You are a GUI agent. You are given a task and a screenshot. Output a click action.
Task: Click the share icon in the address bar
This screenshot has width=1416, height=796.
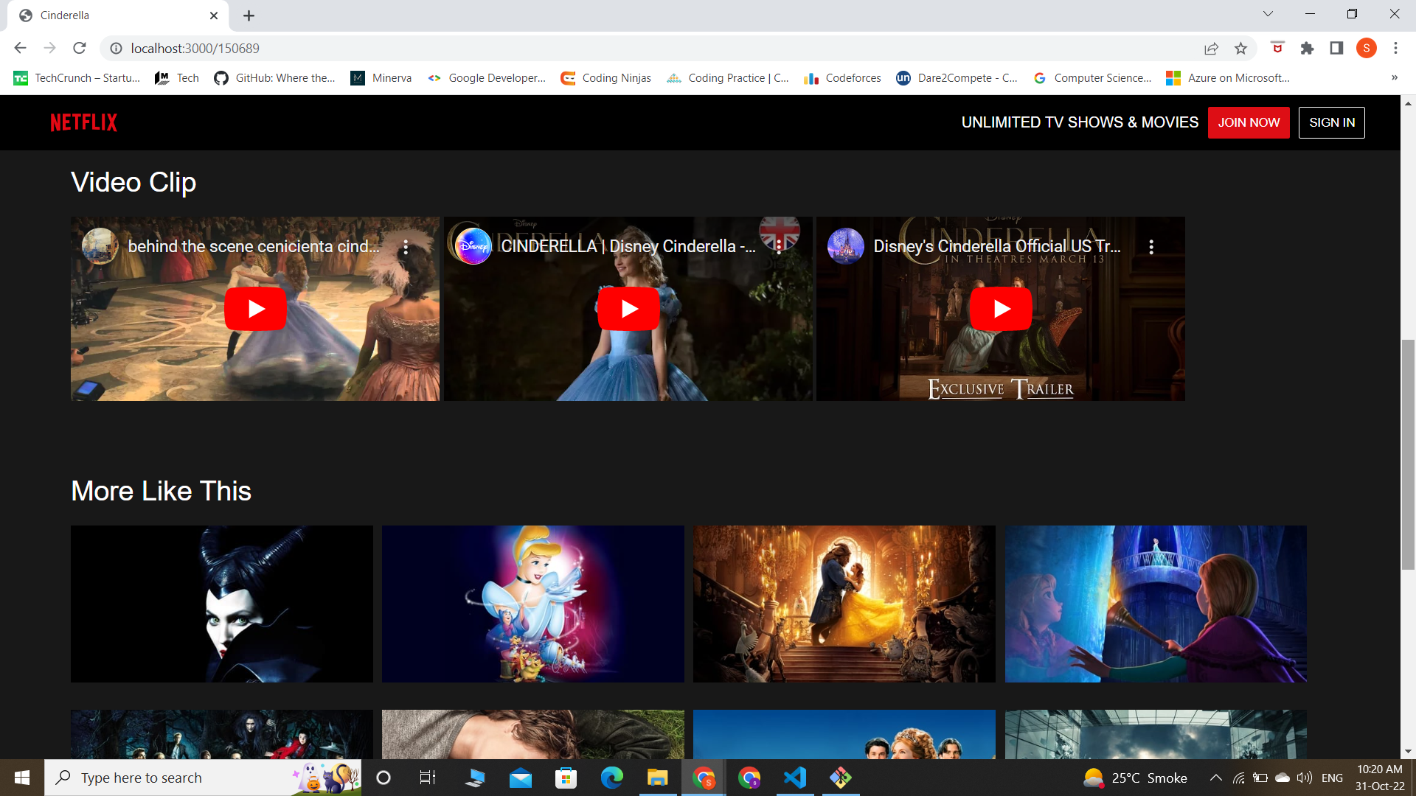coord(1212,48)
